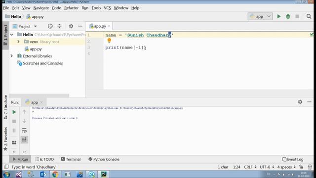Open the Terminal tool window
Viewport: 316px width, 178px height.
tap(71, 159)
